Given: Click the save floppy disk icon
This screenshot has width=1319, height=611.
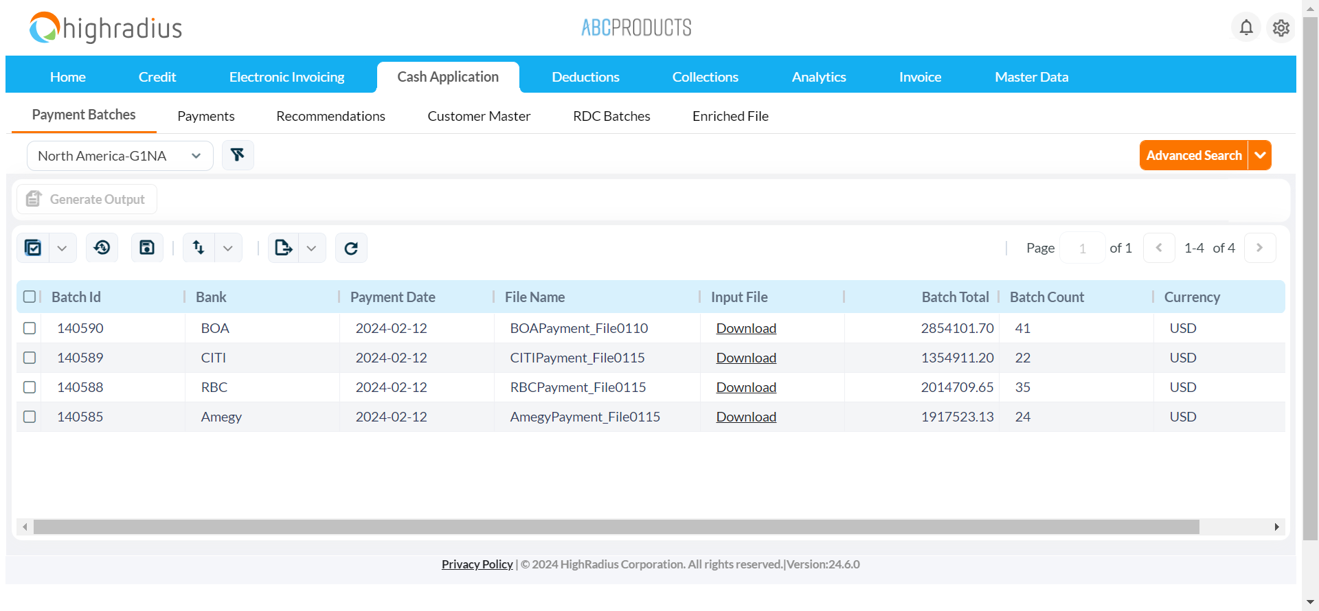Looking at the screenshot, I should click(x=147, y=248).
